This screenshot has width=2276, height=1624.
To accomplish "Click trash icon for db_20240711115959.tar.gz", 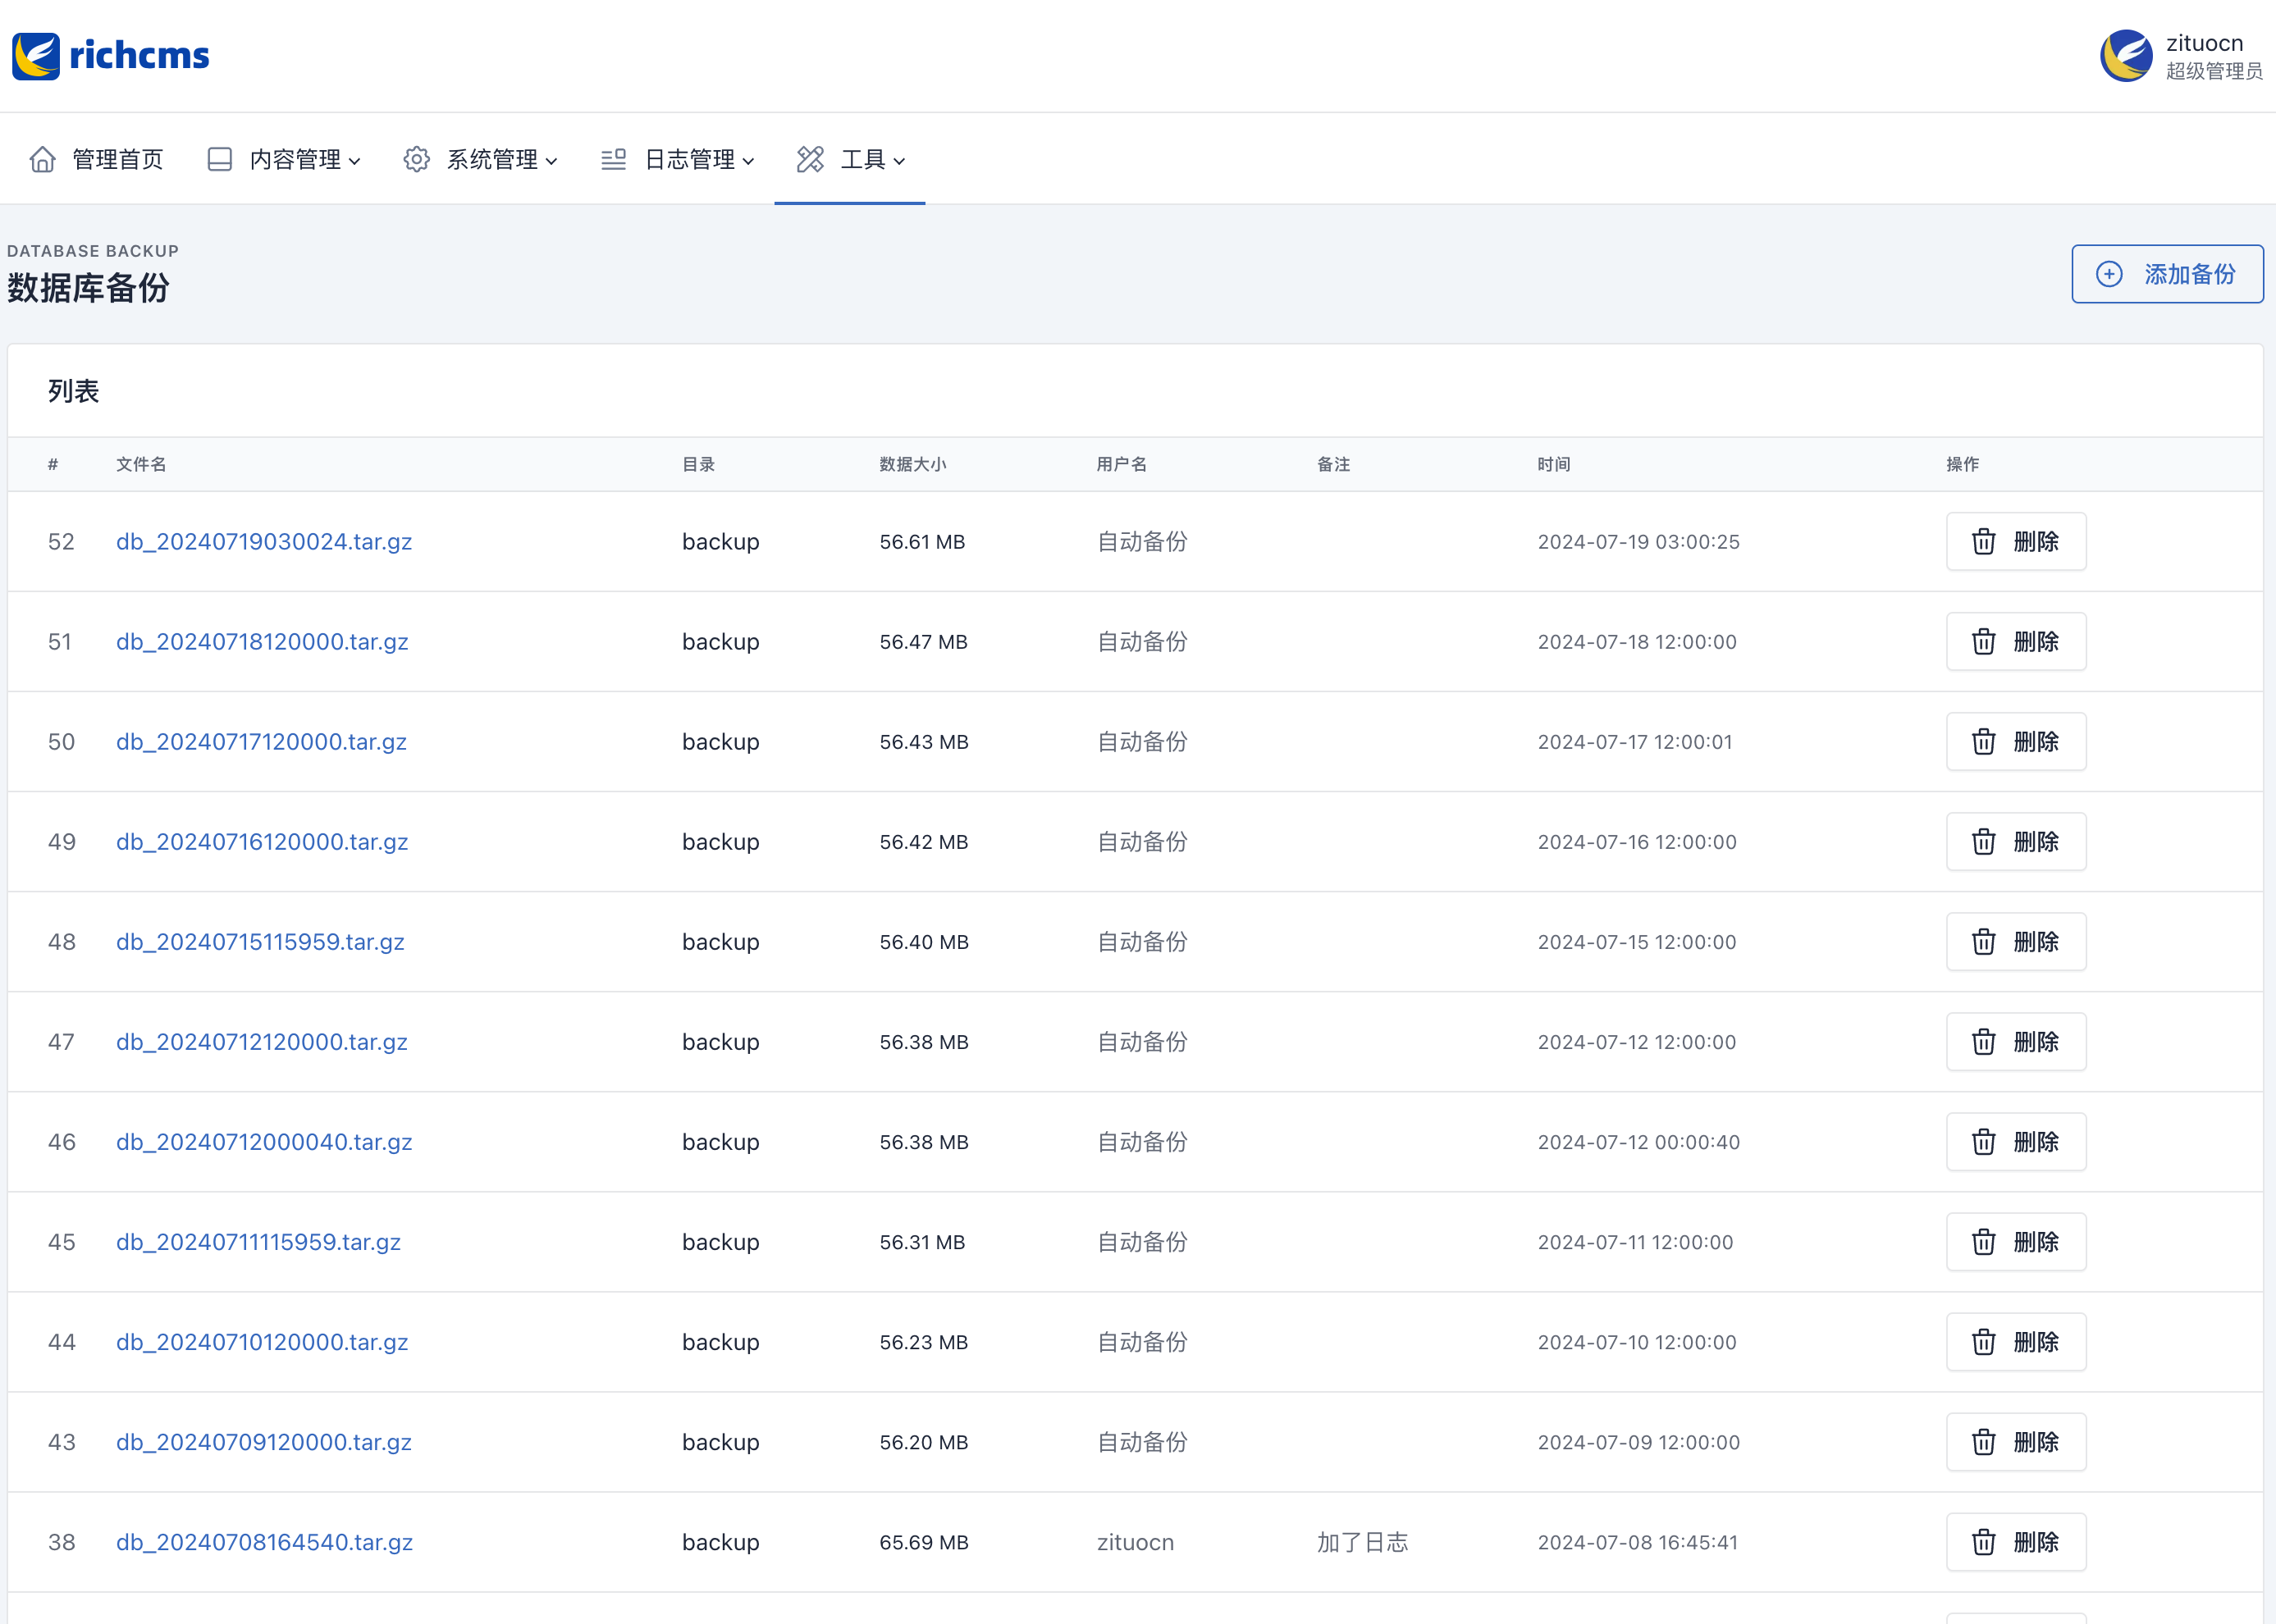I will 1983,1241.
